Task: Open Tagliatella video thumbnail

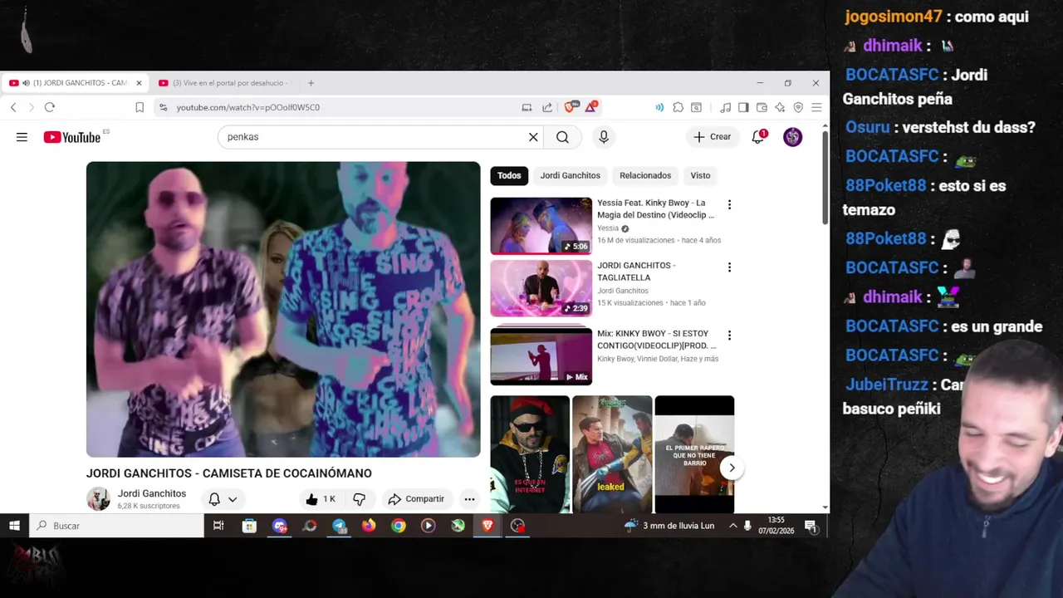Action: (x=541, y=288)
